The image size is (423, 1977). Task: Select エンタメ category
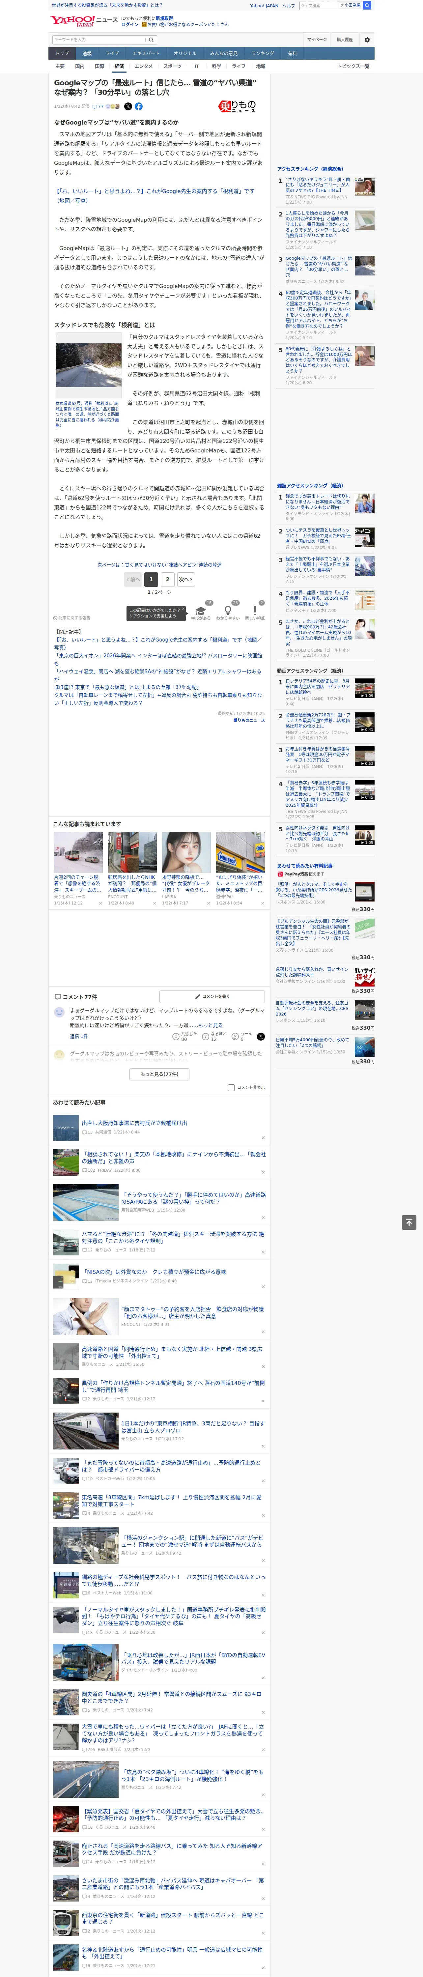[144, 66]
